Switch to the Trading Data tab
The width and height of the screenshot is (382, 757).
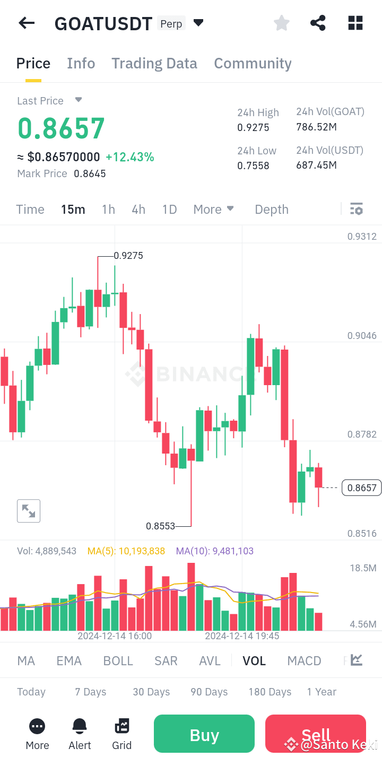click(154, 63)
